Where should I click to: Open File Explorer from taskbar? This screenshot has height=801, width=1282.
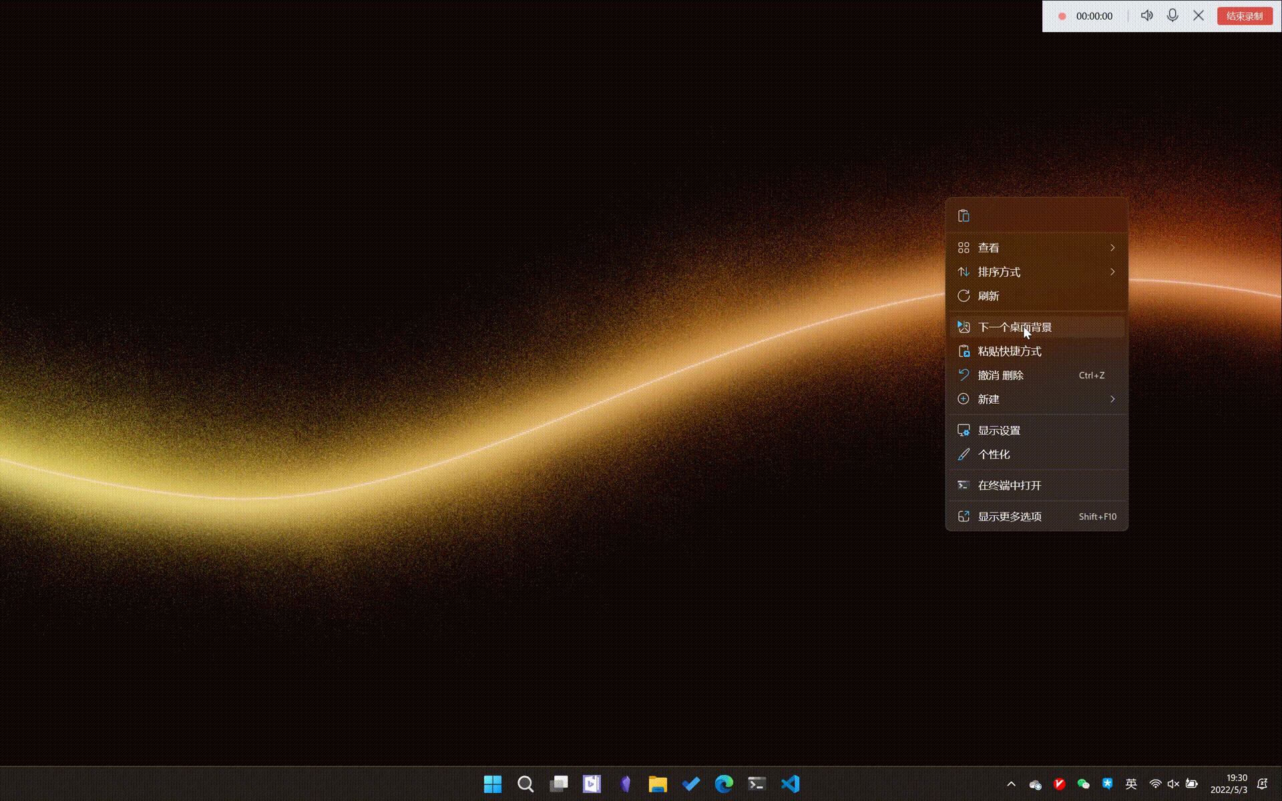[x=658, y=784]
